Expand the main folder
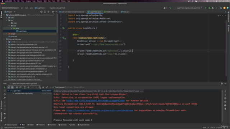Image resolution: width=230 pixels, height=129 pixels. click(9, 23)
